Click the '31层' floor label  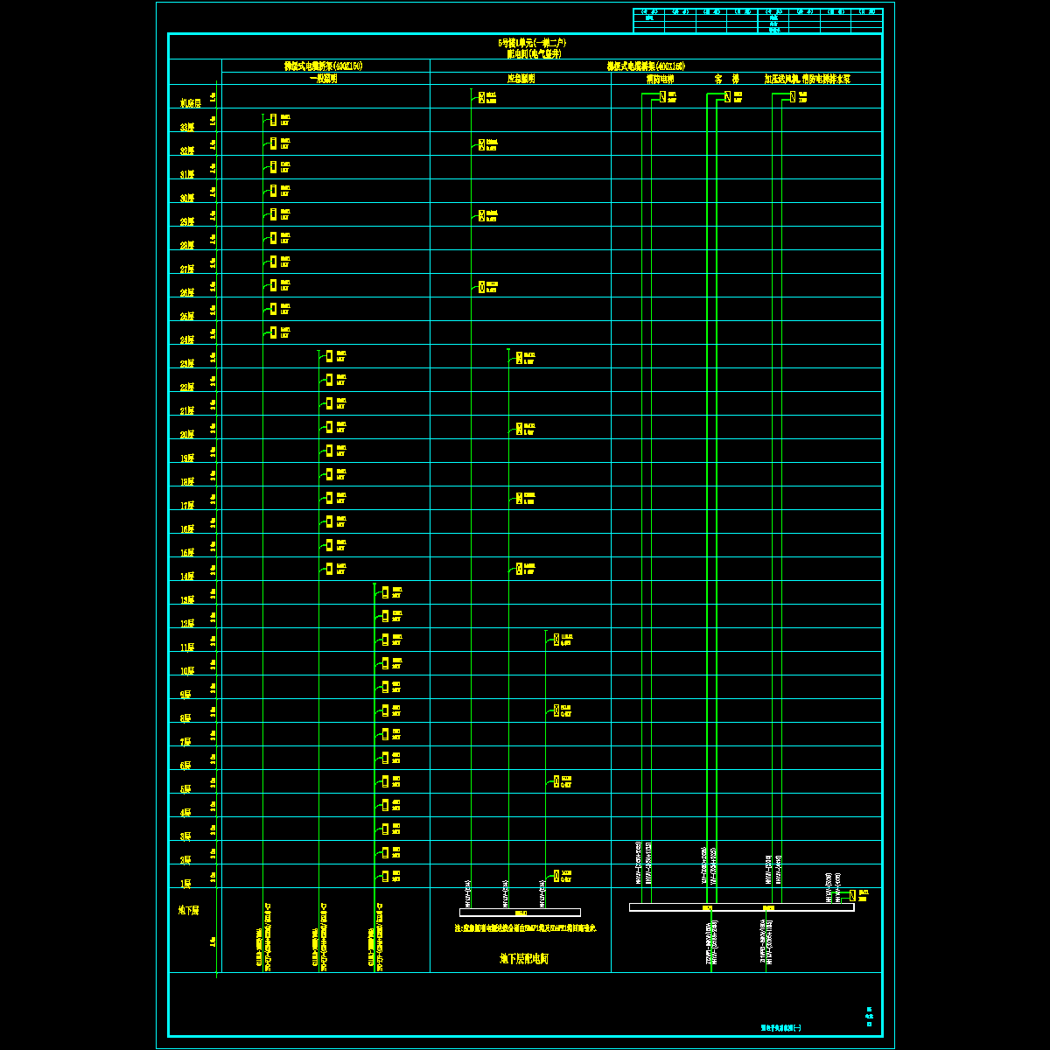pyautogui.click(x=187, y=174)
